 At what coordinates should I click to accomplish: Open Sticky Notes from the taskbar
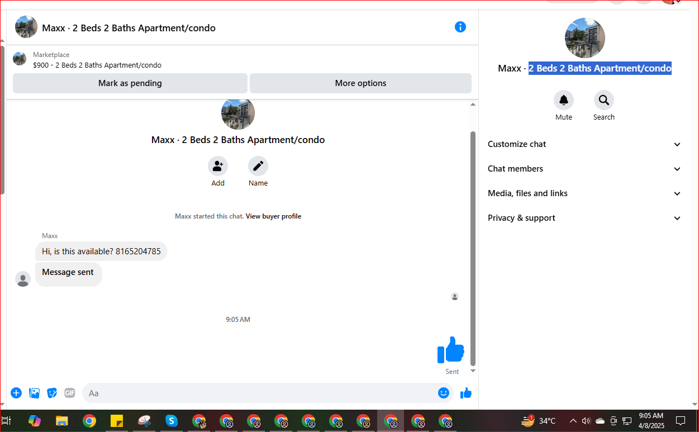pos(117,421)
